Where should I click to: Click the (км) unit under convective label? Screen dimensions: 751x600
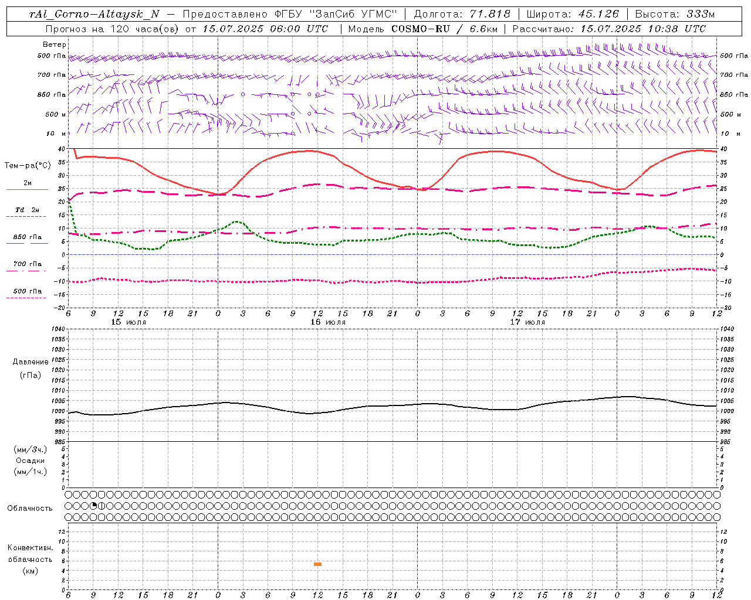pos(30,571)
